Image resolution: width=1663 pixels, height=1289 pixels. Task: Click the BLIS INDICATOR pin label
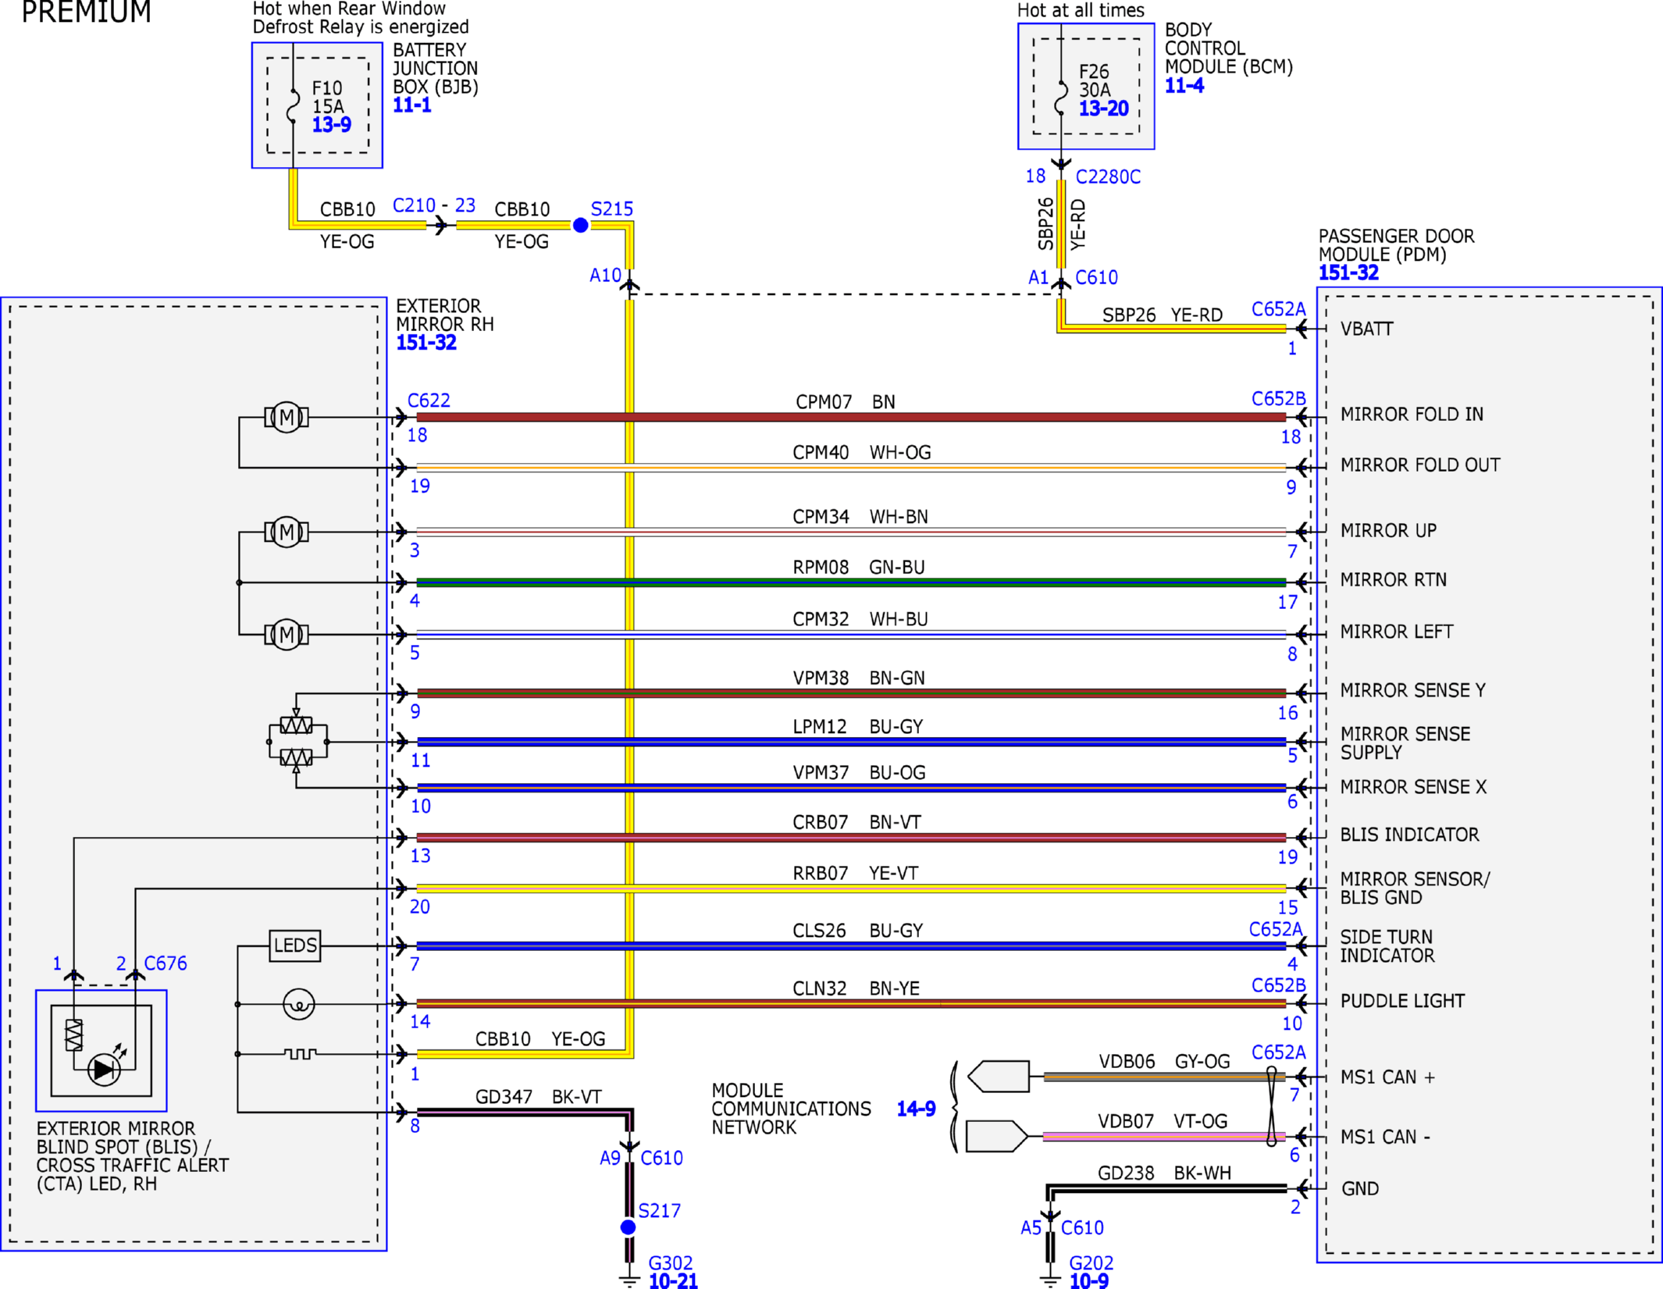tap(1410, 835)
